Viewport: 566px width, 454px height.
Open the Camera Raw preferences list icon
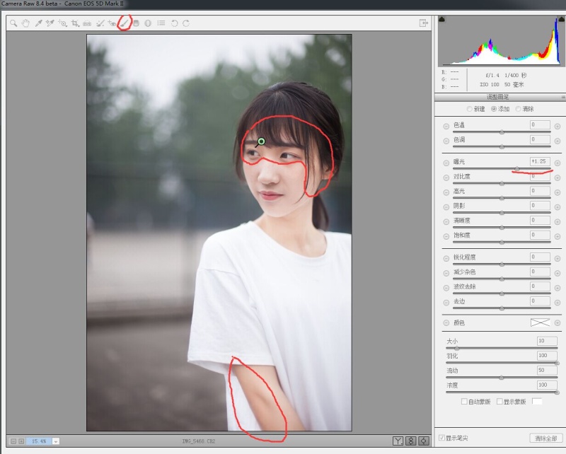click(x=161, y=23)
